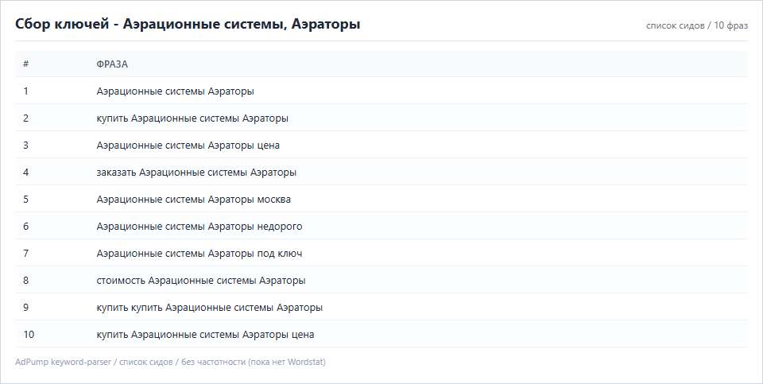Click row number 3 cell
This screenshot has height=384, width=763.
point(25,145)
